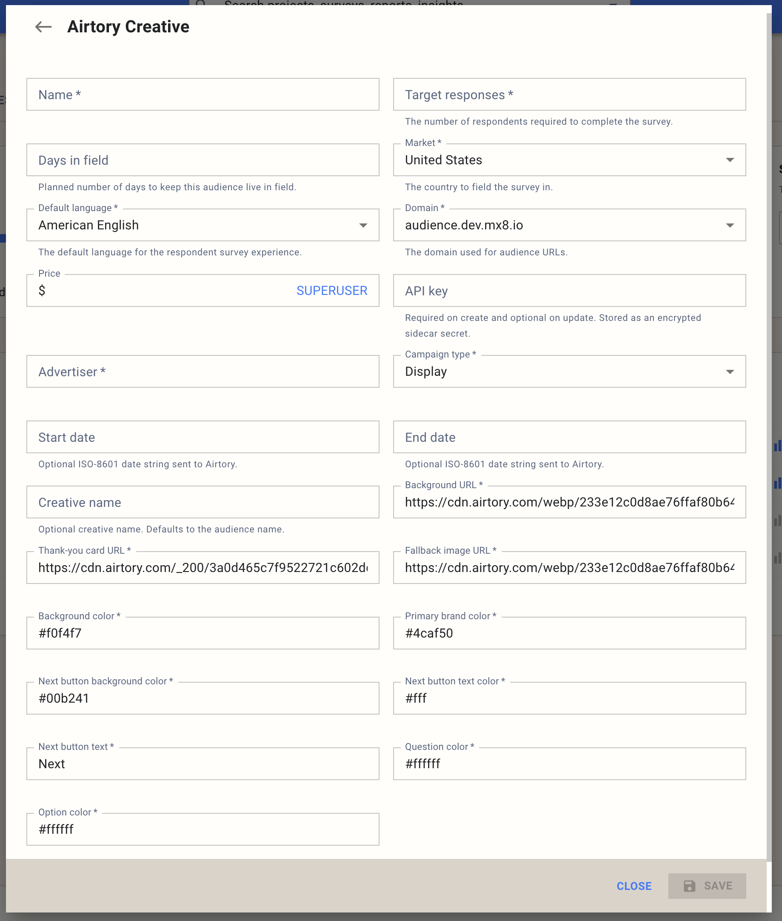Open the Market dropdown
The height and width of the screenshot is (921, 782).
569,160
